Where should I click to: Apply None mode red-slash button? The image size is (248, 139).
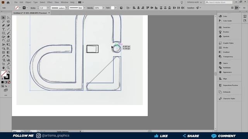(x=9, y=82)
